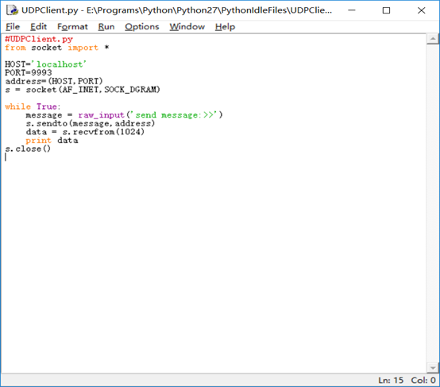440x387 pixels.
Task: Click the raw_input call in the code
Action: (x=101, y=115)
